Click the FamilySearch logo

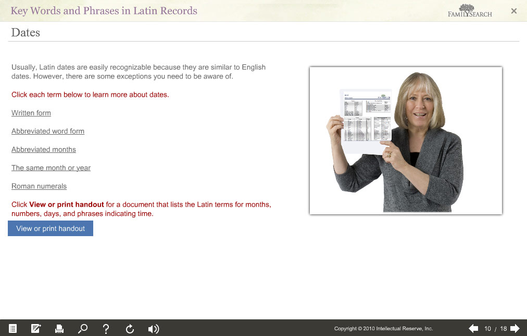coord(470,11)
